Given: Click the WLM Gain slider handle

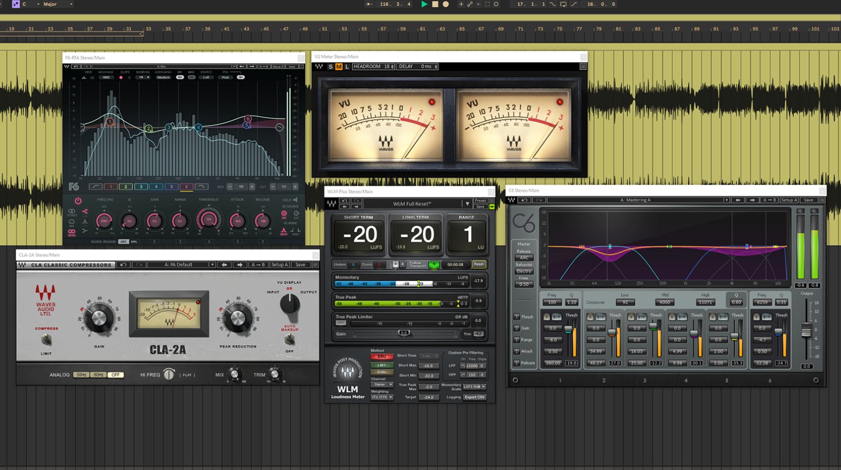Looking at the screenshot, I should click(x=404, y=333).
